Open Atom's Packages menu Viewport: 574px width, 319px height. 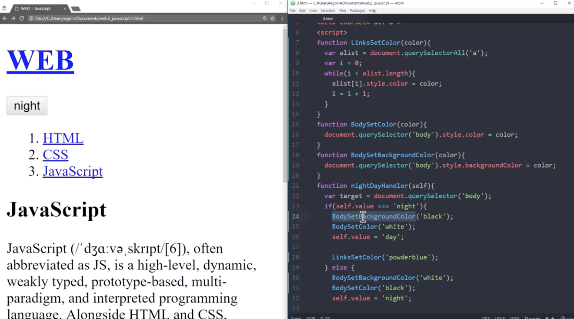[357, 11]
